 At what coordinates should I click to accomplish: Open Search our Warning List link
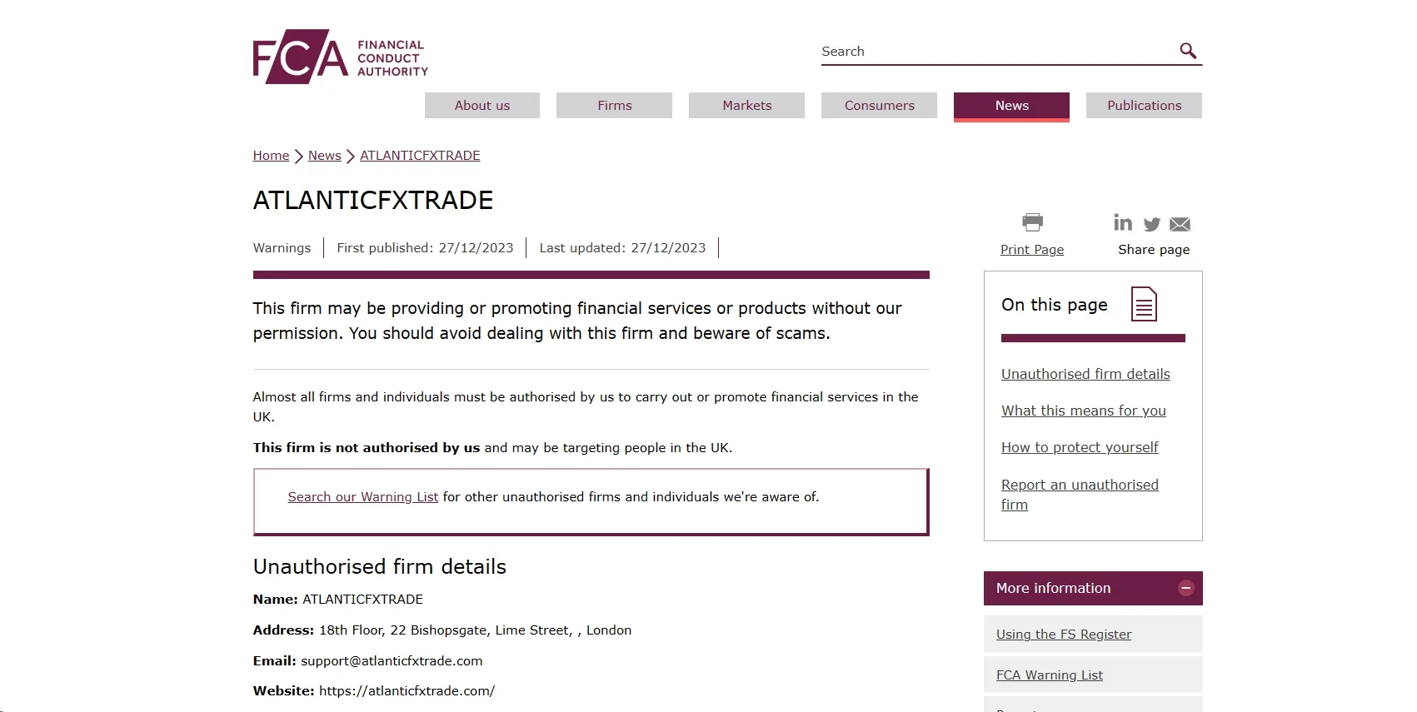(363, 497)
